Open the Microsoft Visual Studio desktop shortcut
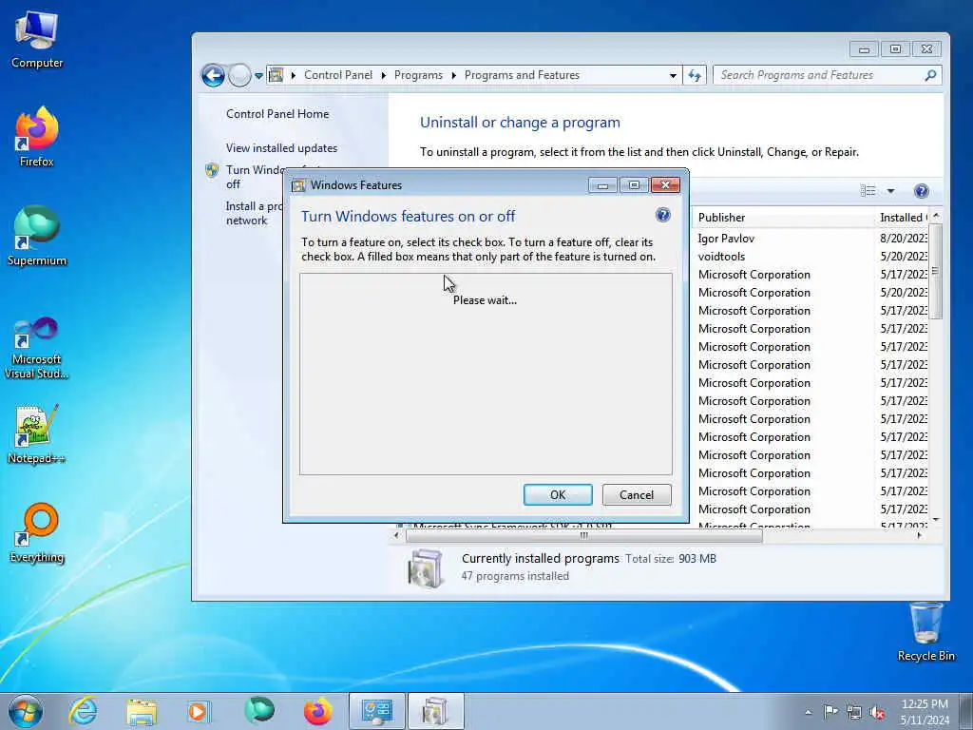 pyautogui.click(x=37, y=348)
